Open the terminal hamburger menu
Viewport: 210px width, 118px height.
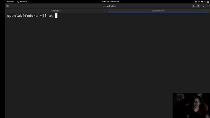198,6
